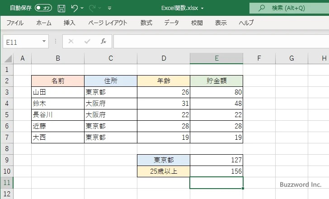Select the cell containing 近藤
Viewport: 329px width, 199px height.
click(58, 126)
